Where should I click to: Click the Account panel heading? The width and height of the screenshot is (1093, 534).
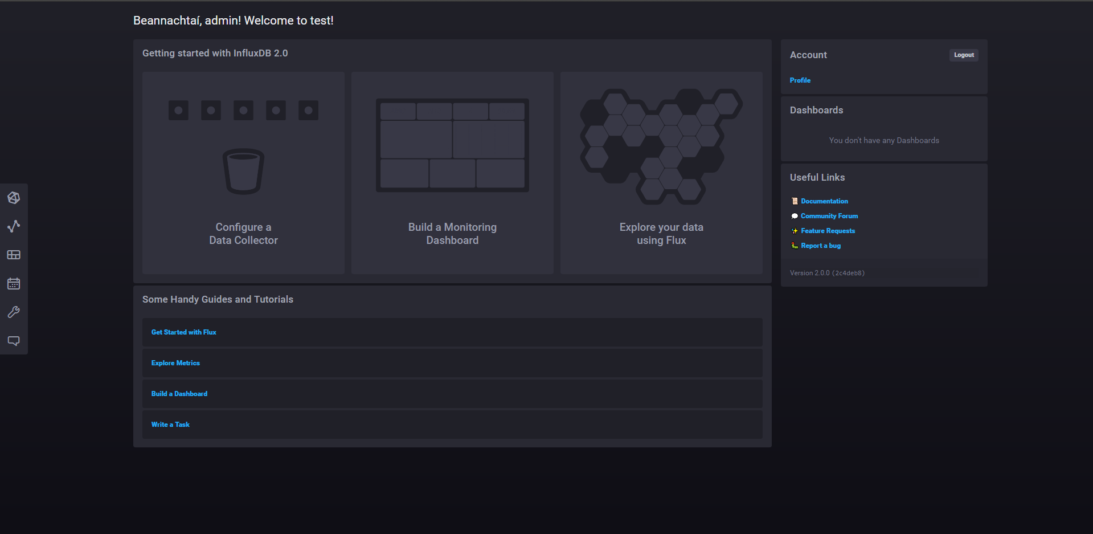tap(808, 55)
